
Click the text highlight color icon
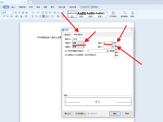pyautogui.click(x=16, y=17)
